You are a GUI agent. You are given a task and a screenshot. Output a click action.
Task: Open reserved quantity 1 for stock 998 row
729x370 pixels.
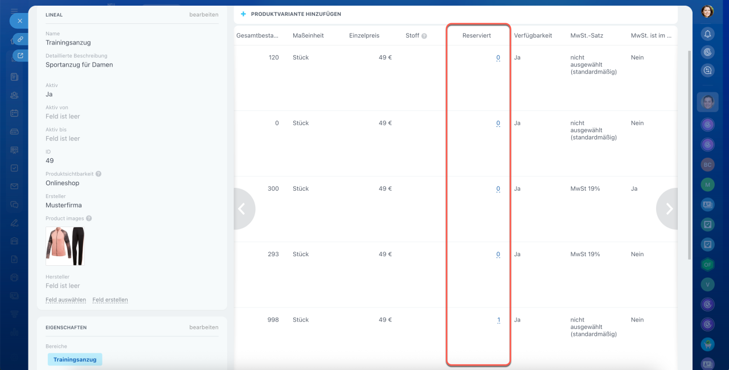tap(498, 320)
